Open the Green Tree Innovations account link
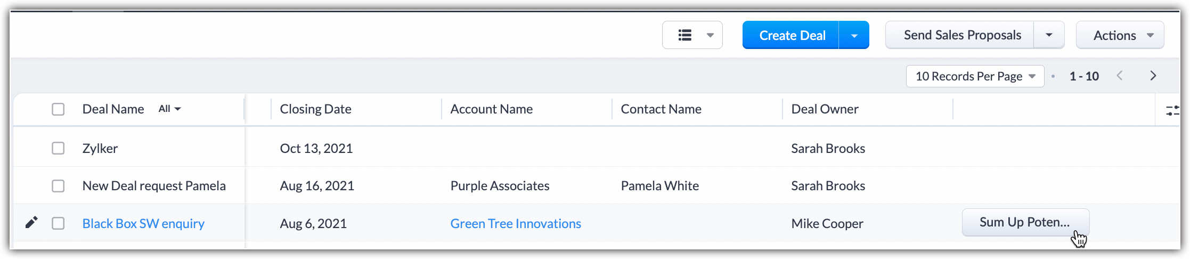Viewport: 1190px width, 259px height. tap(515, 223)
